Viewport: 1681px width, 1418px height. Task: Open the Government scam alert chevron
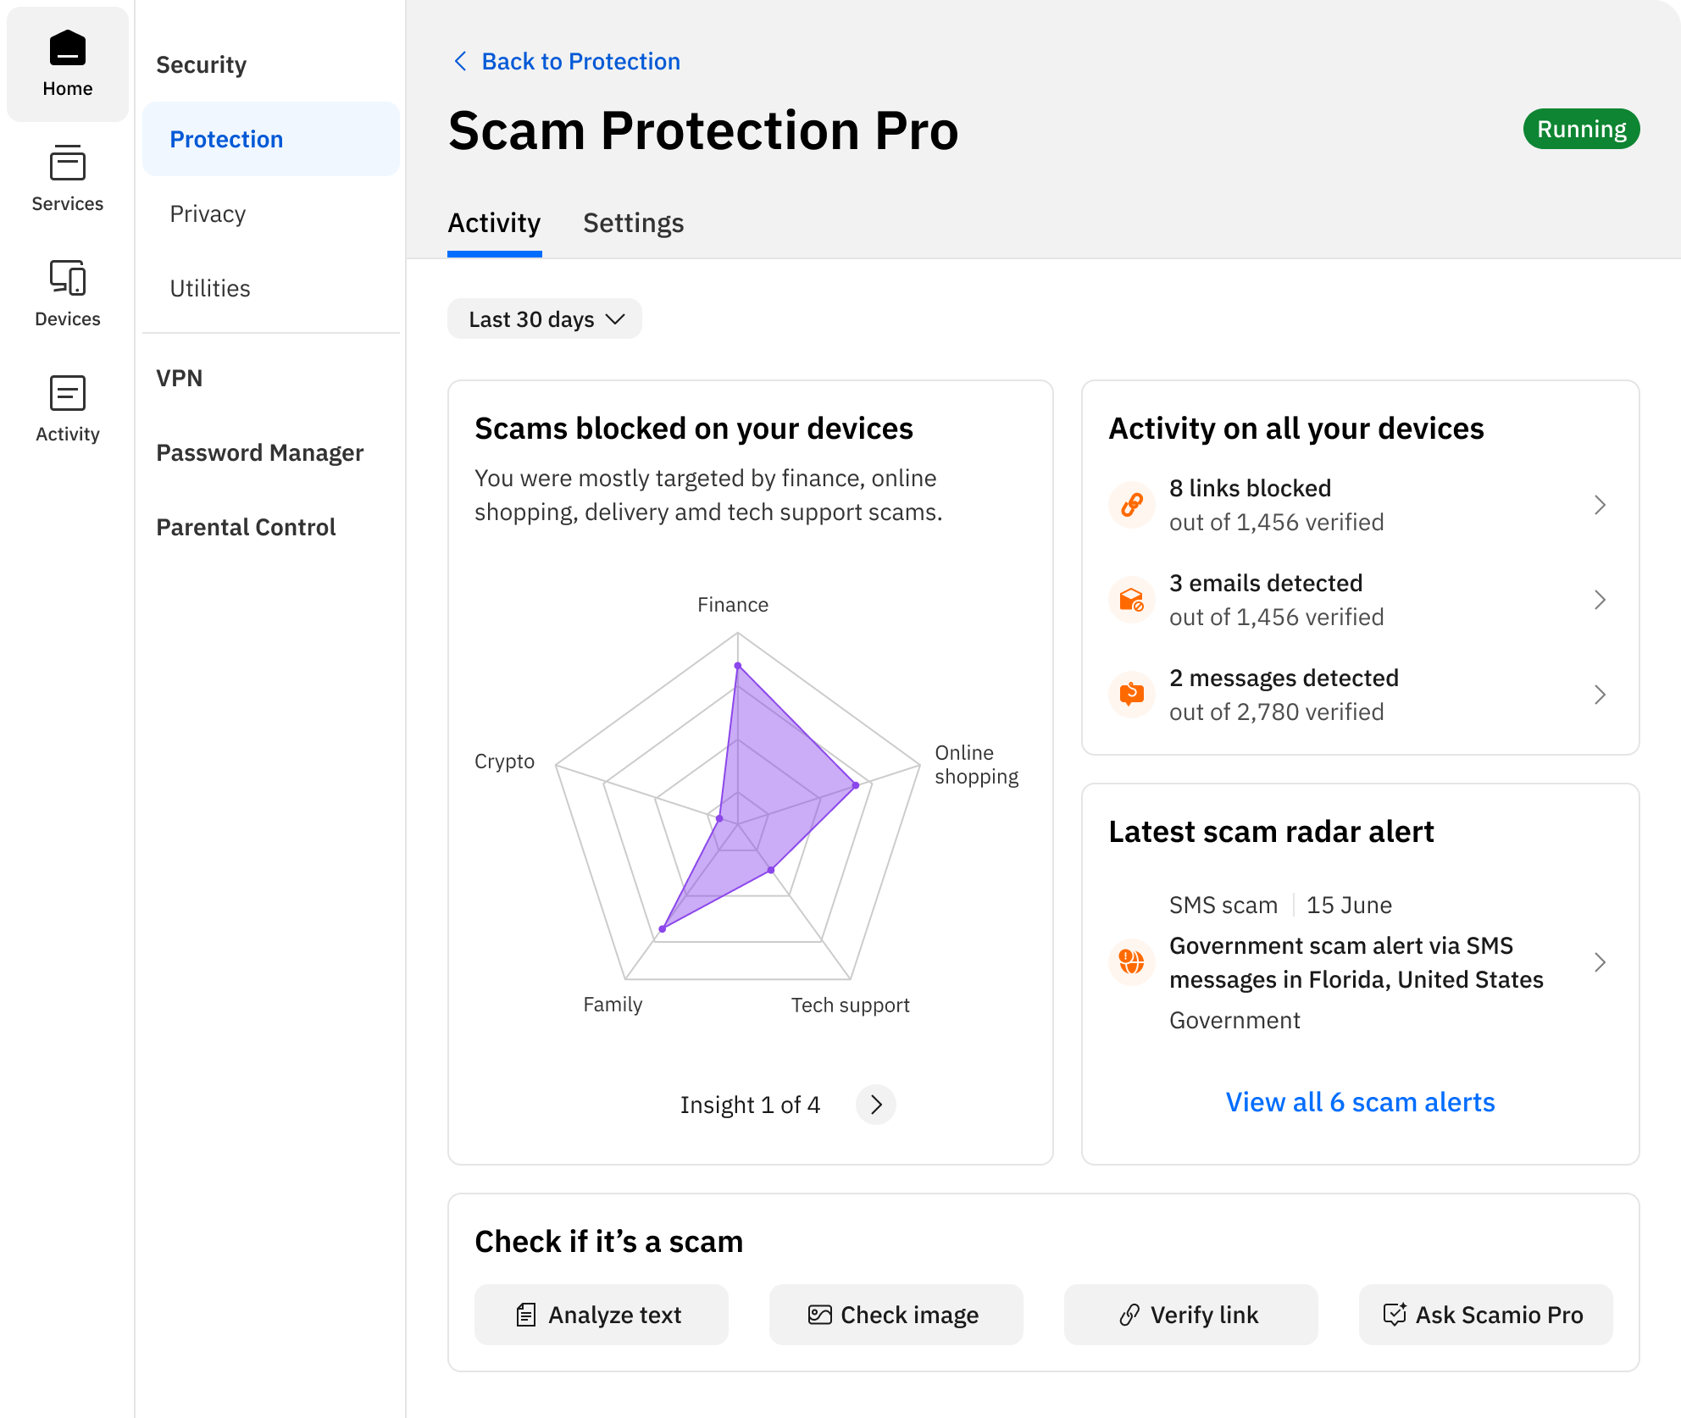tap(1600, 962)
